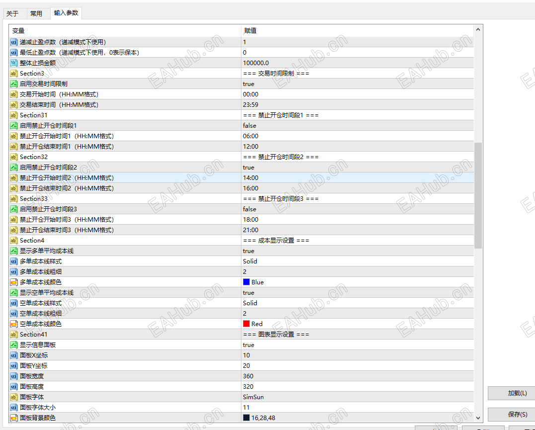Click the bool icon beside 启用禁止开仓时间段2
This screenshot has width=535, height=430.
[13, 168]
